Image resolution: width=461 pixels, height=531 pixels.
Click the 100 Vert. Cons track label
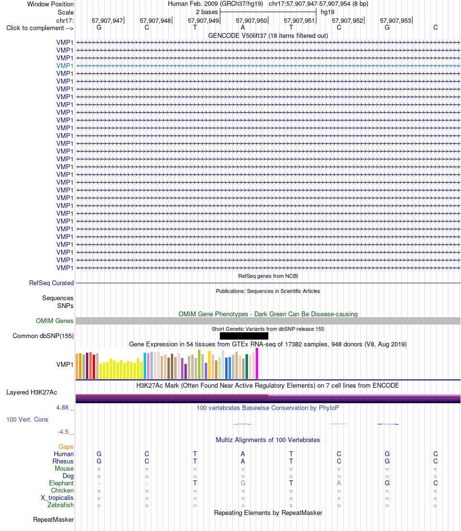click(x=27, y=419)
